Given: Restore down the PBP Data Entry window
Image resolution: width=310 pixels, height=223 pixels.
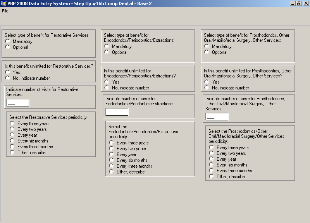Looking at the screenshot, I should (299, 3).
